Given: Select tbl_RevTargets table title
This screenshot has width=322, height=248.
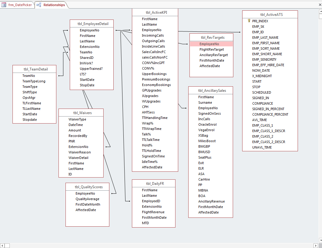Looking at the screenshot, I should point(213,38).
